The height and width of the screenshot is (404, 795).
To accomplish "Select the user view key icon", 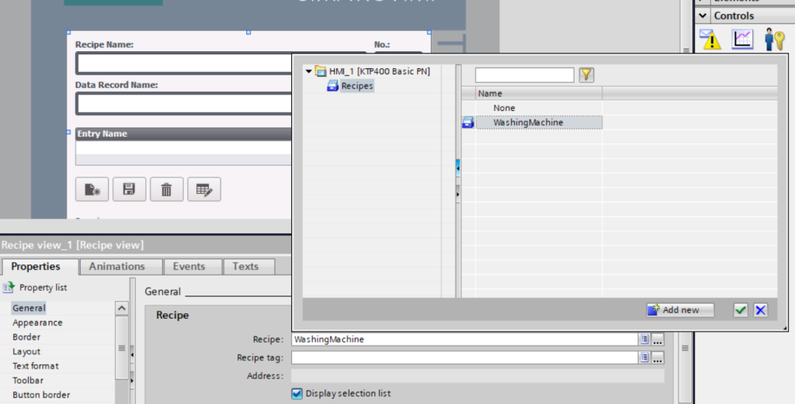I will click(x=774, y=40).
